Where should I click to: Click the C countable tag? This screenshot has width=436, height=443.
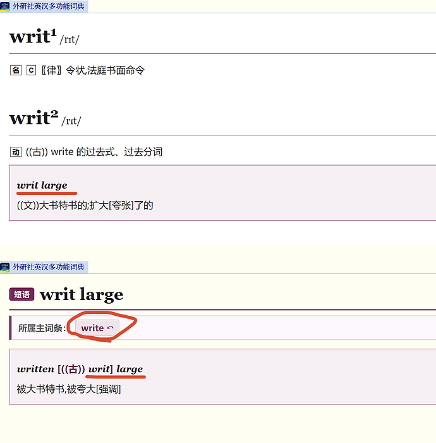coord(31,70)
